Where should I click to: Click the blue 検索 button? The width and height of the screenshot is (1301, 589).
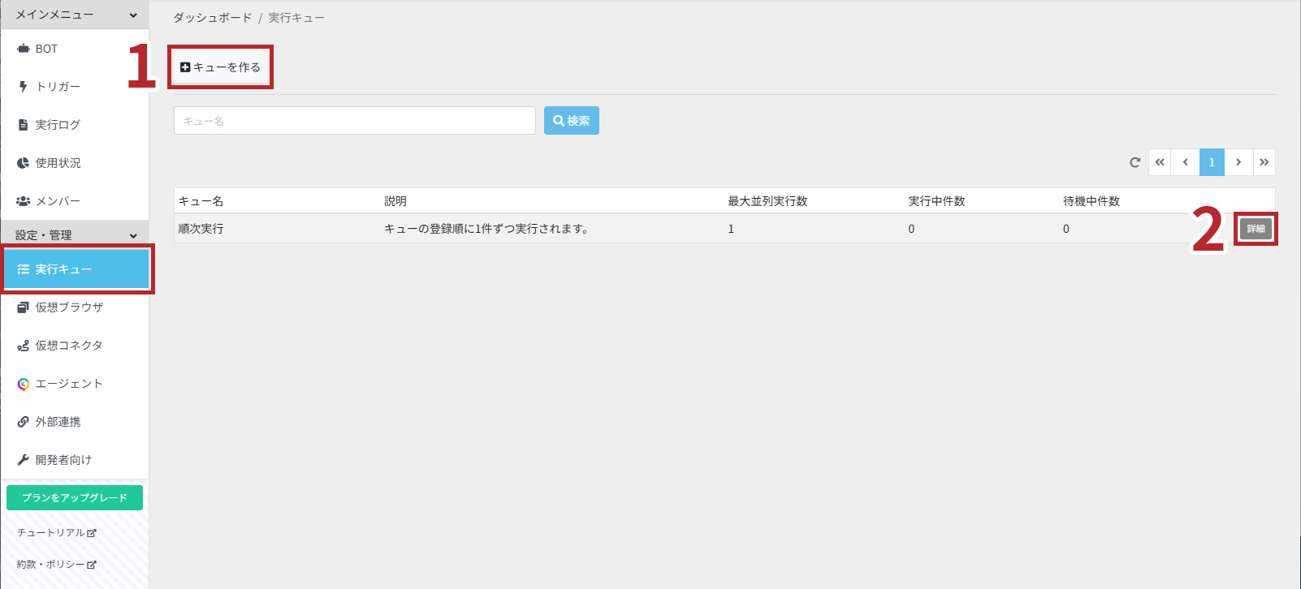point(571,121)
